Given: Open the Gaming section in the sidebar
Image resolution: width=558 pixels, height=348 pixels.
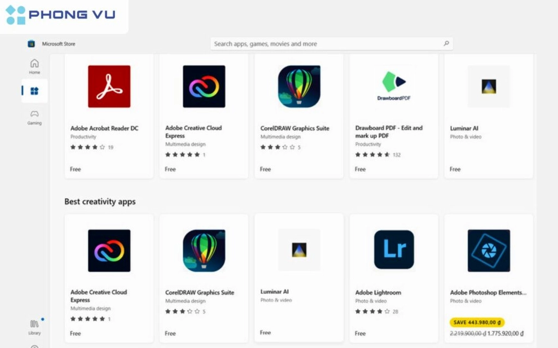Looking at the screenshot, I should pos(34,118).
